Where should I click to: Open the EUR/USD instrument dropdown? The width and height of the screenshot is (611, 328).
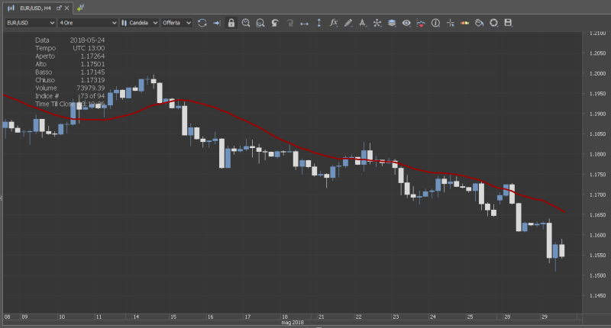coord(29,23)
